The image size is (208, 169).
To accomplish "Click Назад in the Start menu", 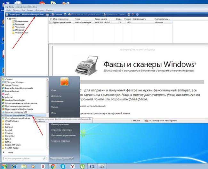I will pyautogui.click(x=8, y=152).
